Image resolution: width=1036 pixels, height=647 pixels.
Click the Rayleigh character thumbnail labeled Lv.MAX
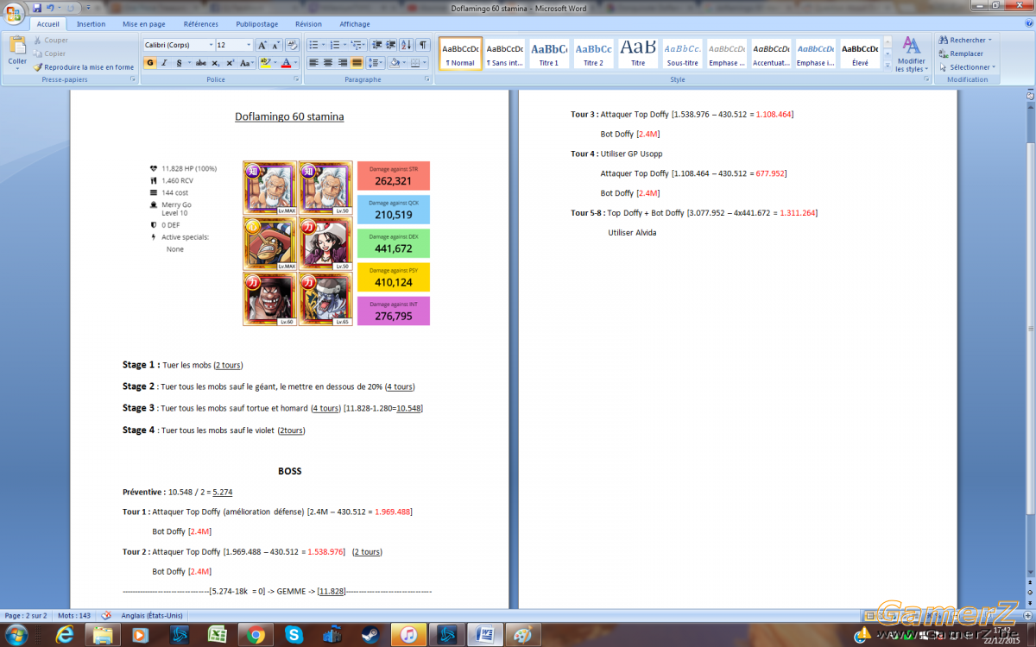pos(269,187)
